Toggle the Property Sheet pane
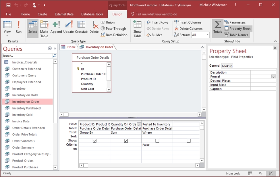Screen dimensions: 280x177 point(237,28)
